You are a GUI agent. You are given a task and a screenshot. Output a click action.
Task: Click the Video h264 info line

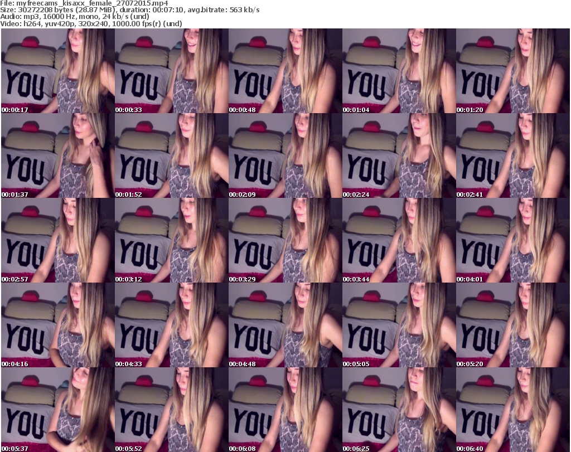[x=91, y=23]
